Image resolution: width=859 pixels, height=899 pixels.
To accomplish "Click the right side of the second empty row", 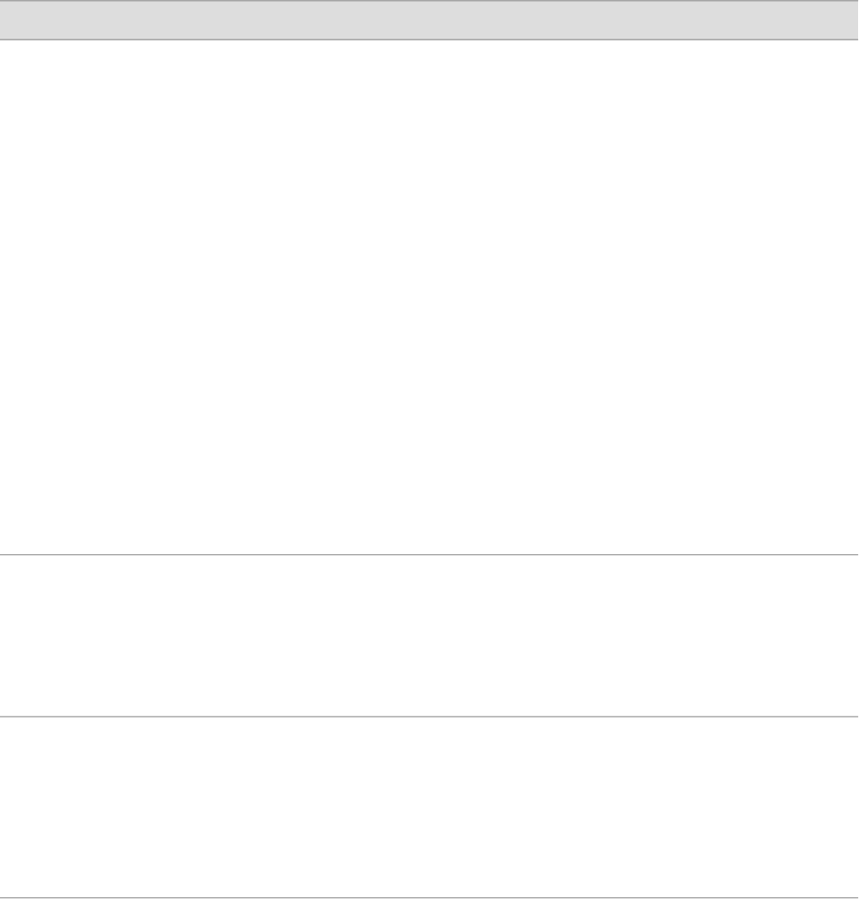I will click(820, 635).
